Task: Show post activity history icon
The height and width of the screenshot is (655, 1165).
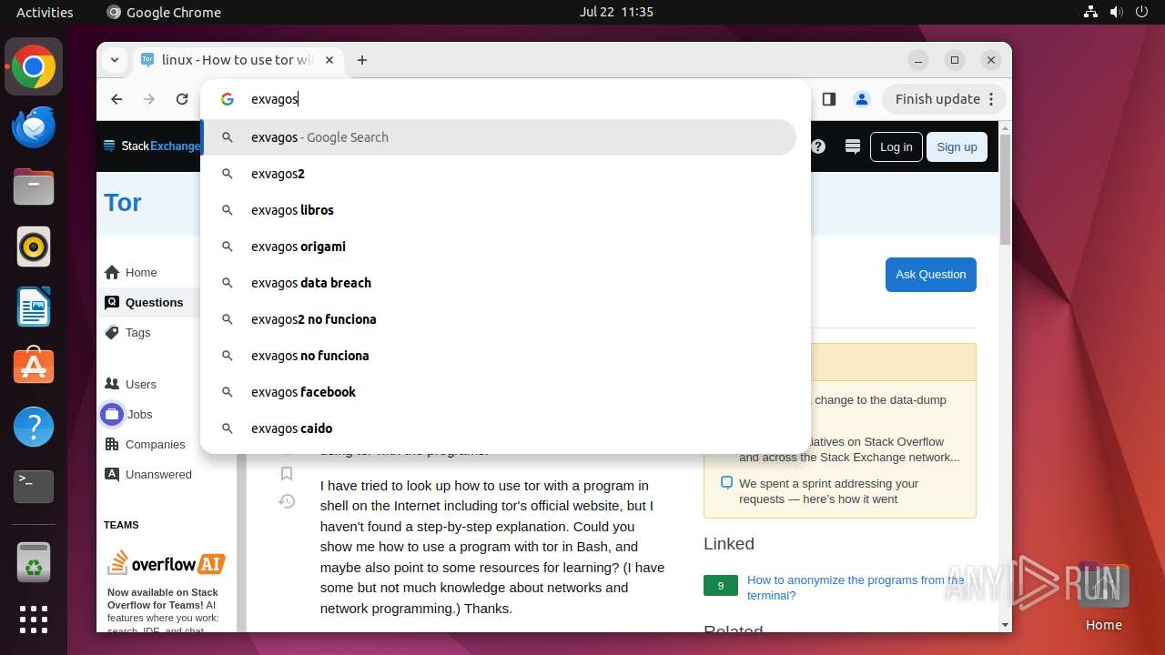Action: point(287,501)
